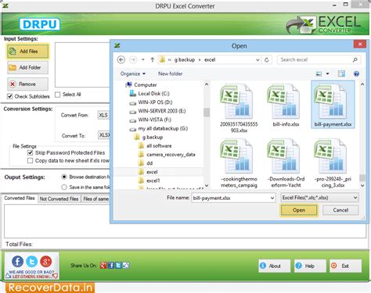The height and width of the screenshot is (293, 371).
Task: Click the last share icon in the Share Us On row
Action: pos(126,266)
